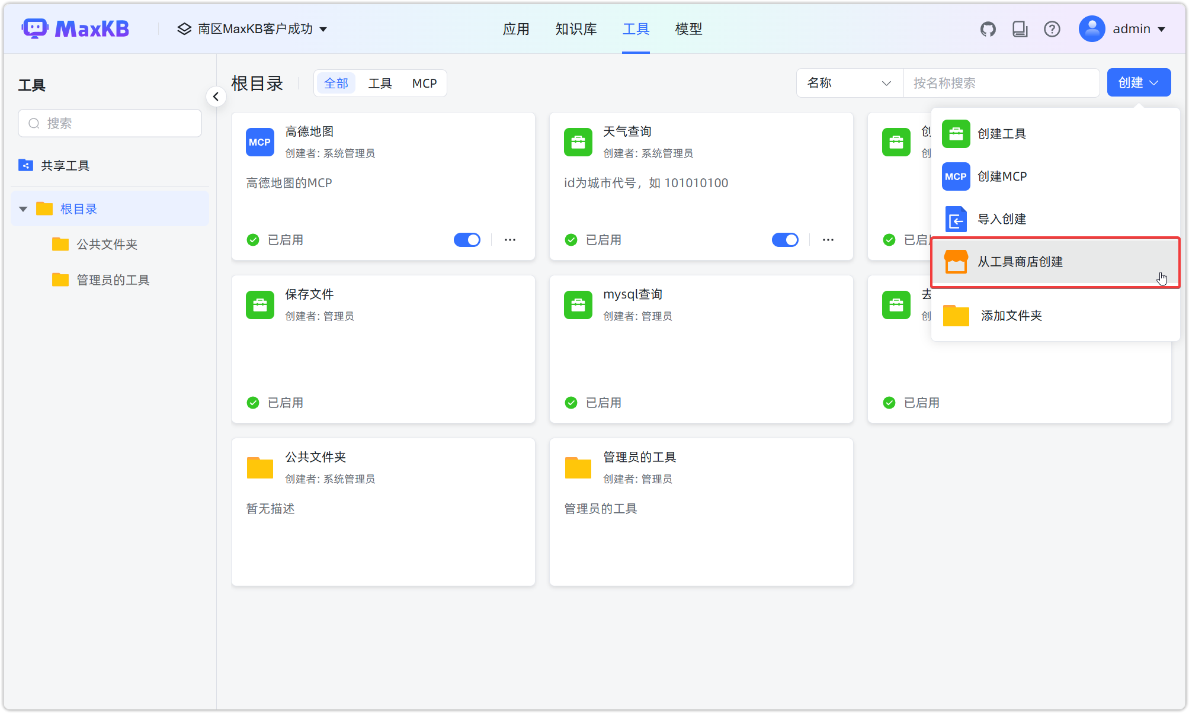Click the 已启用 status on 保存文件 card

click(275, 403)
